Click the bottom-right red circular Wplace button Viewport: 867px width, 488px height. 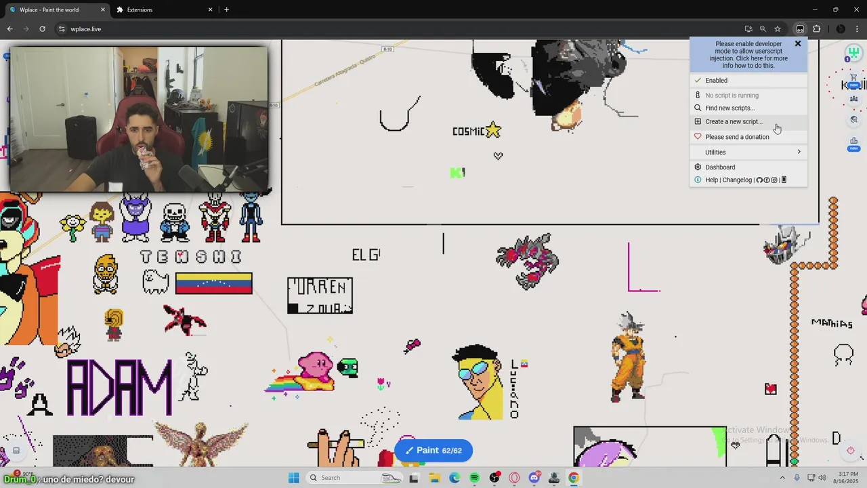[x=851, y=451]
